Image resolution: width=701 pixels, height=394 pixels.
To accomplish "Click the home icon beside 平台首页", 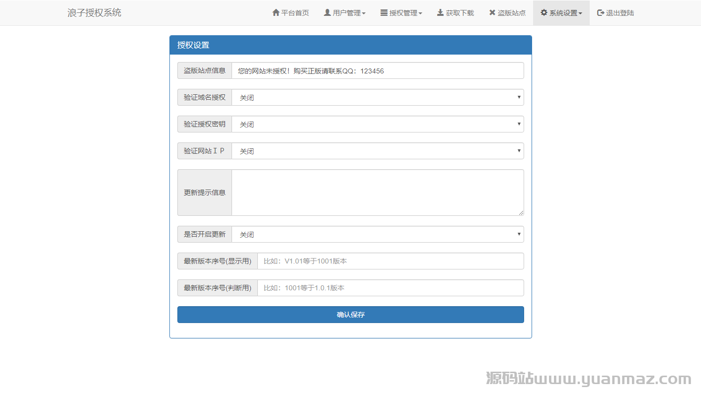I will (276, 12).
